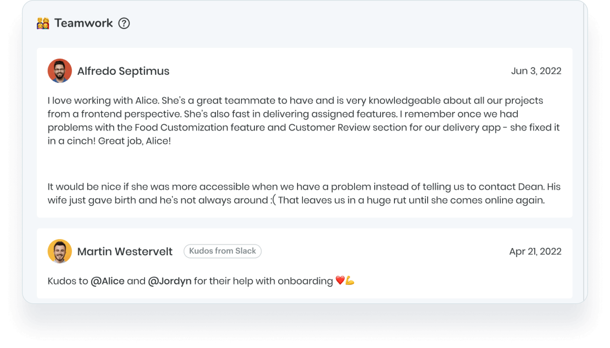
Task: Click the flexed bicep emoji
Action: [x=350, y=281]
